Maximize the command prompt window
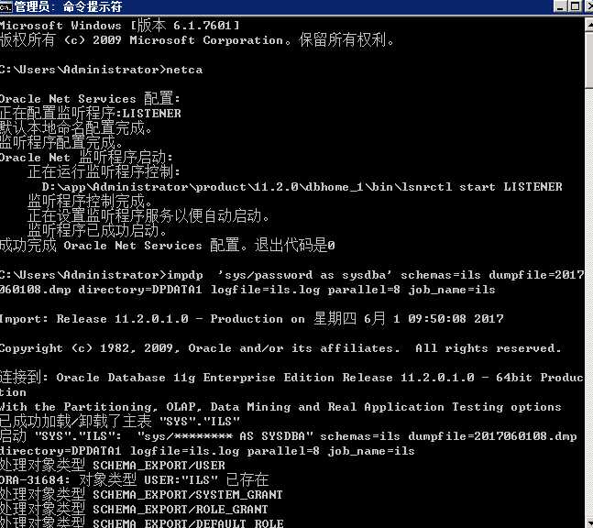 pyautogui.click(x=576, y=6)
